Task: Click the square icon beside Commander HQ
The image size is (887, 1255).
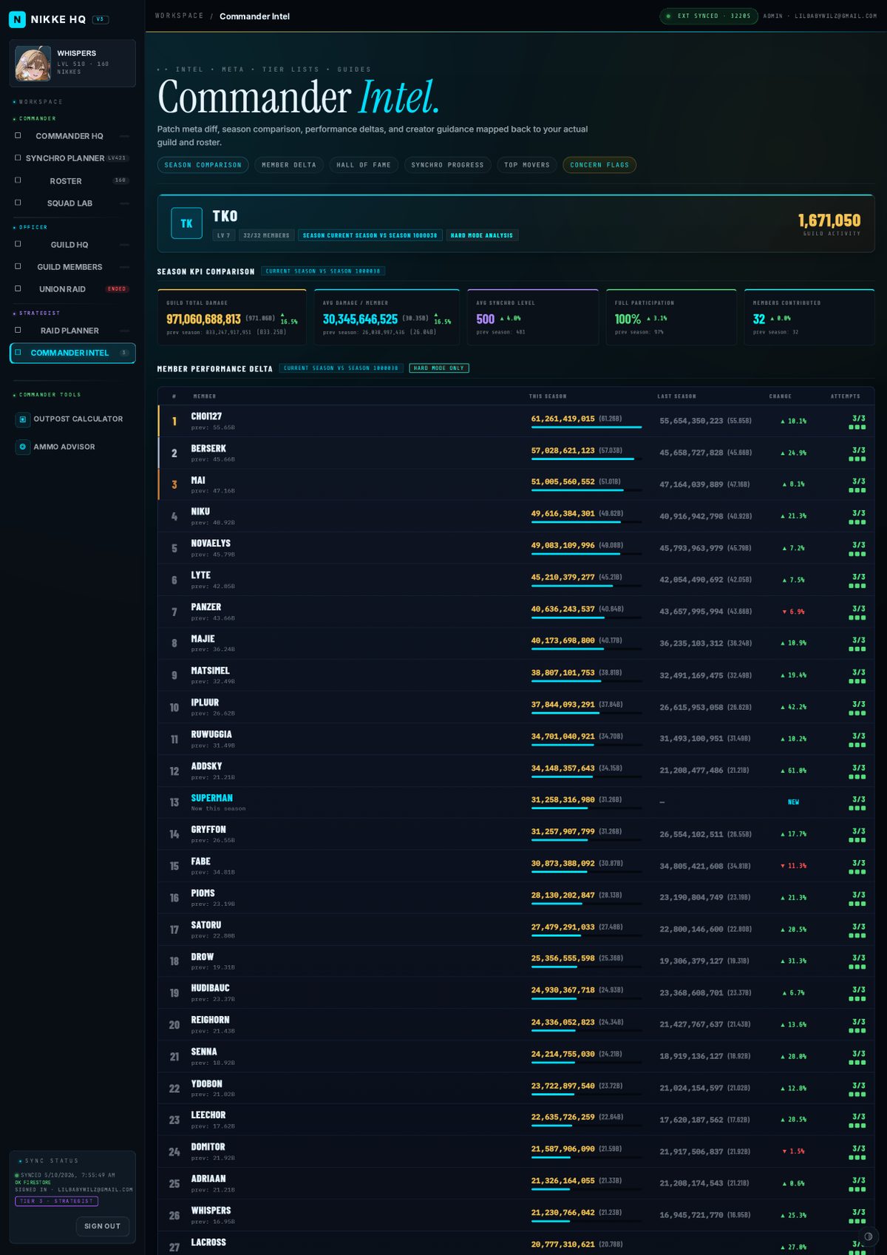Action: tap(18, 135)
